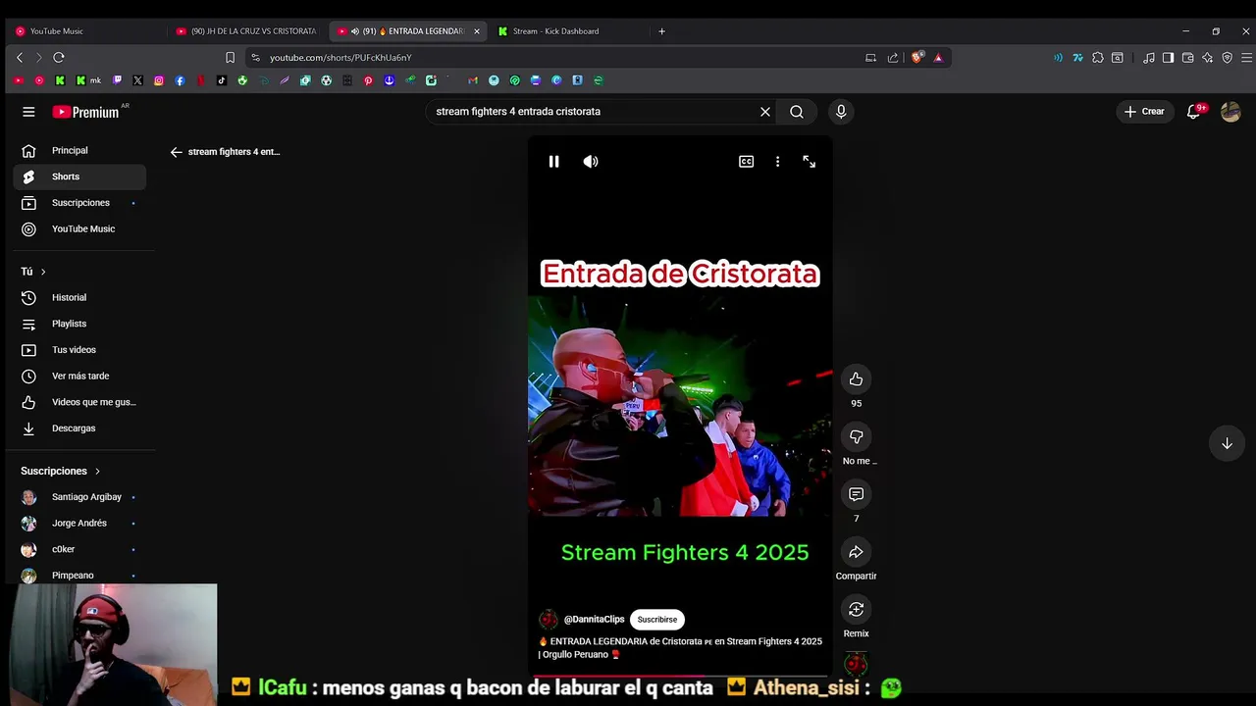Open Brave Rewards triangle icon
Viewport: 1256px width, 706px height.
coord(938,58)
